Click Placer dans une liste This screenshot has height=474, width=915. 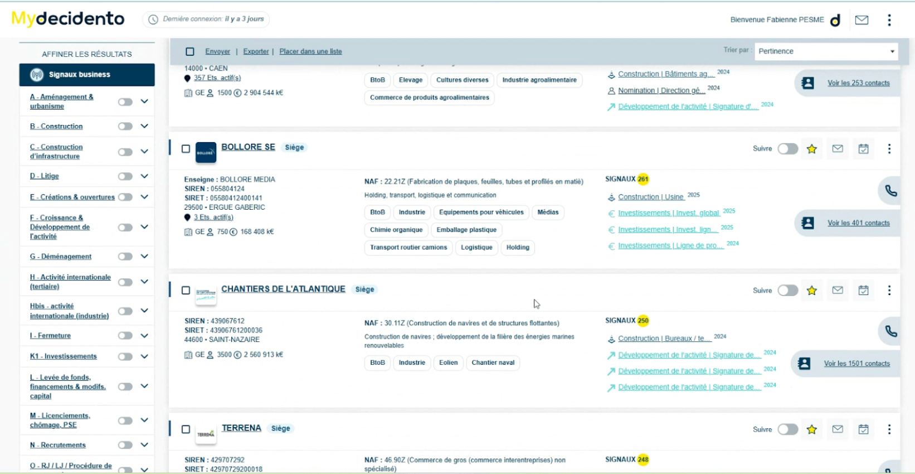click(310, 51)
